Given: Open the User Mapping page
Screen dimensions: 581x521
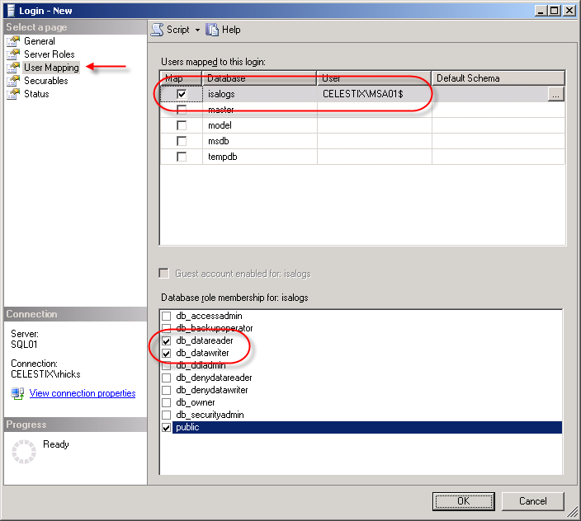Looking at the screenshot, I should pos(50,68).
